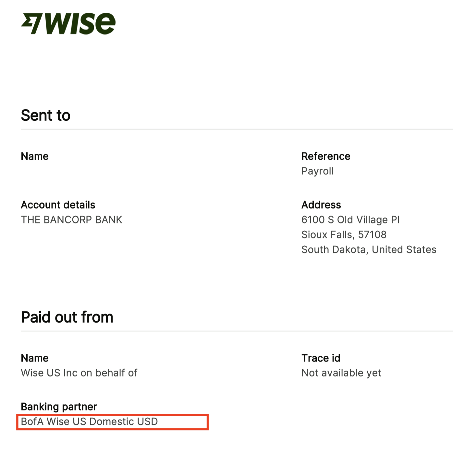Select THE BANCORP BANK account text
453x453 pixels.
pos(72,220)
